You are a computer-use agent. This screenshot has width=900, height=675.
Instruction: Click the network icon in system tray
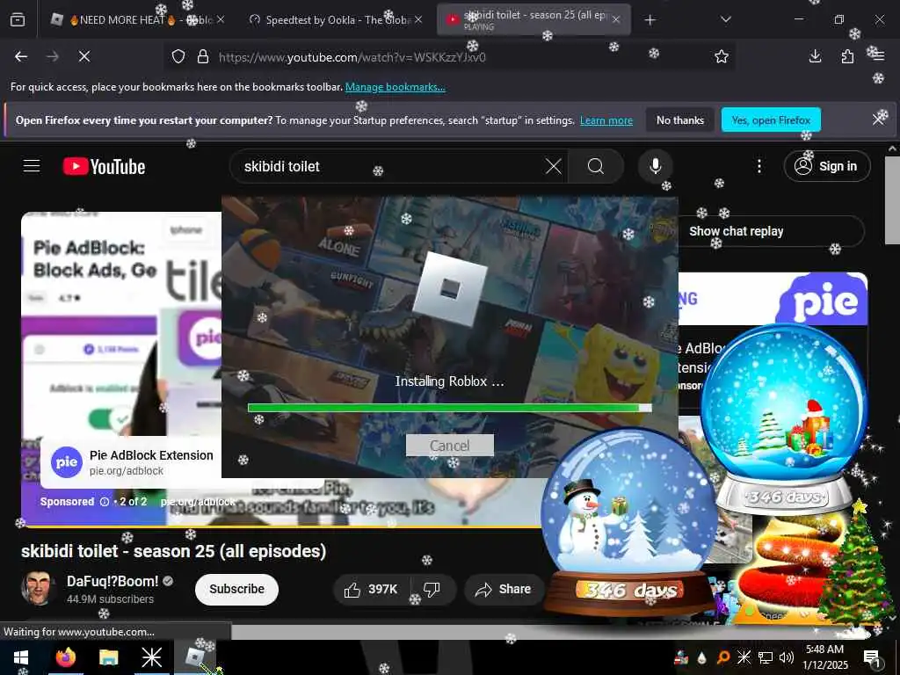coord(766,657)
